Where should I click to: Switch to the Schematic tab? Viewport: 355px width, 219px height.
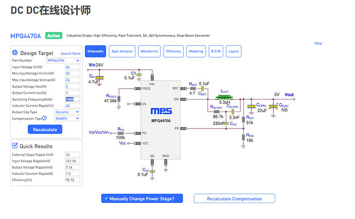coord(95,51)
